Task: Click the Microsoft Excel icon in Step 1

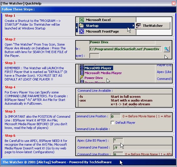Action: (x=82, y=20)
